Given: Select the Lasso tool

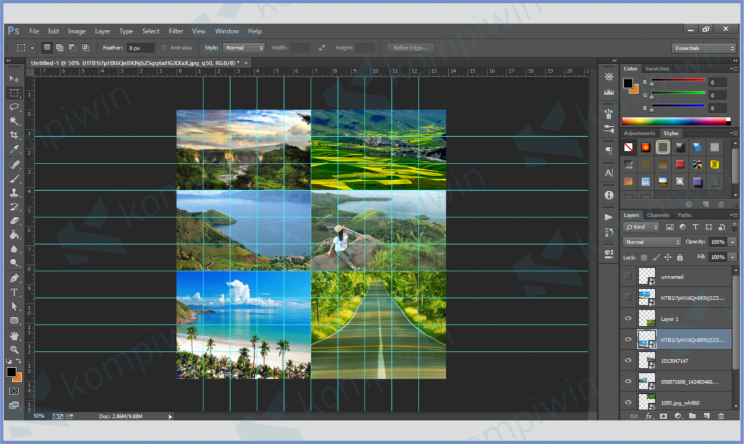Looking at the screenshot, I should click(x=14, y=107).
